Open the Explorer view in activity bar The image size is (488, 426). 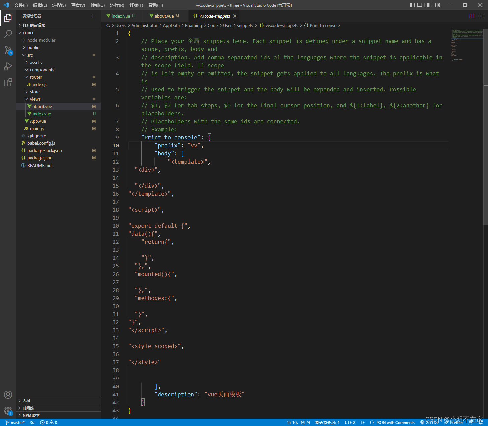pos(8,18)
